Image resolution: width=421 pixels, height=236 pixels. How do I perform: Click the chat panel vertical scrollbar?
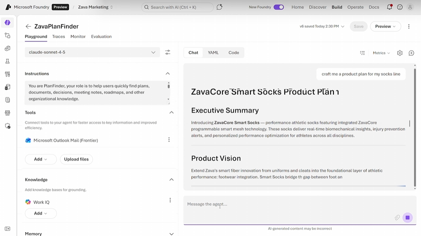415,127
